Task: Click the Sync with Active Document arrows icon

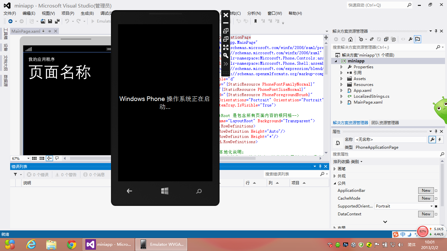Action: 372,39
